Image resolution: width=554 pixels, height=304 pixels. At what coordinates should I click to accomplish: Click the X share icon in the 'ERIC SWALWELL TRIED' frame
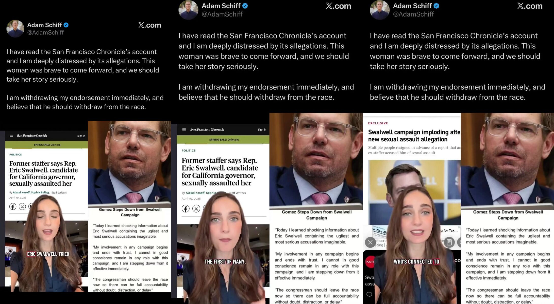(22, 206)
